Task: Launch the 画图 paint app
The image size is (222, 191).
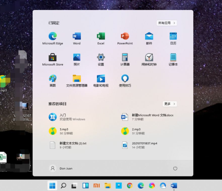Action: (53, 80)
